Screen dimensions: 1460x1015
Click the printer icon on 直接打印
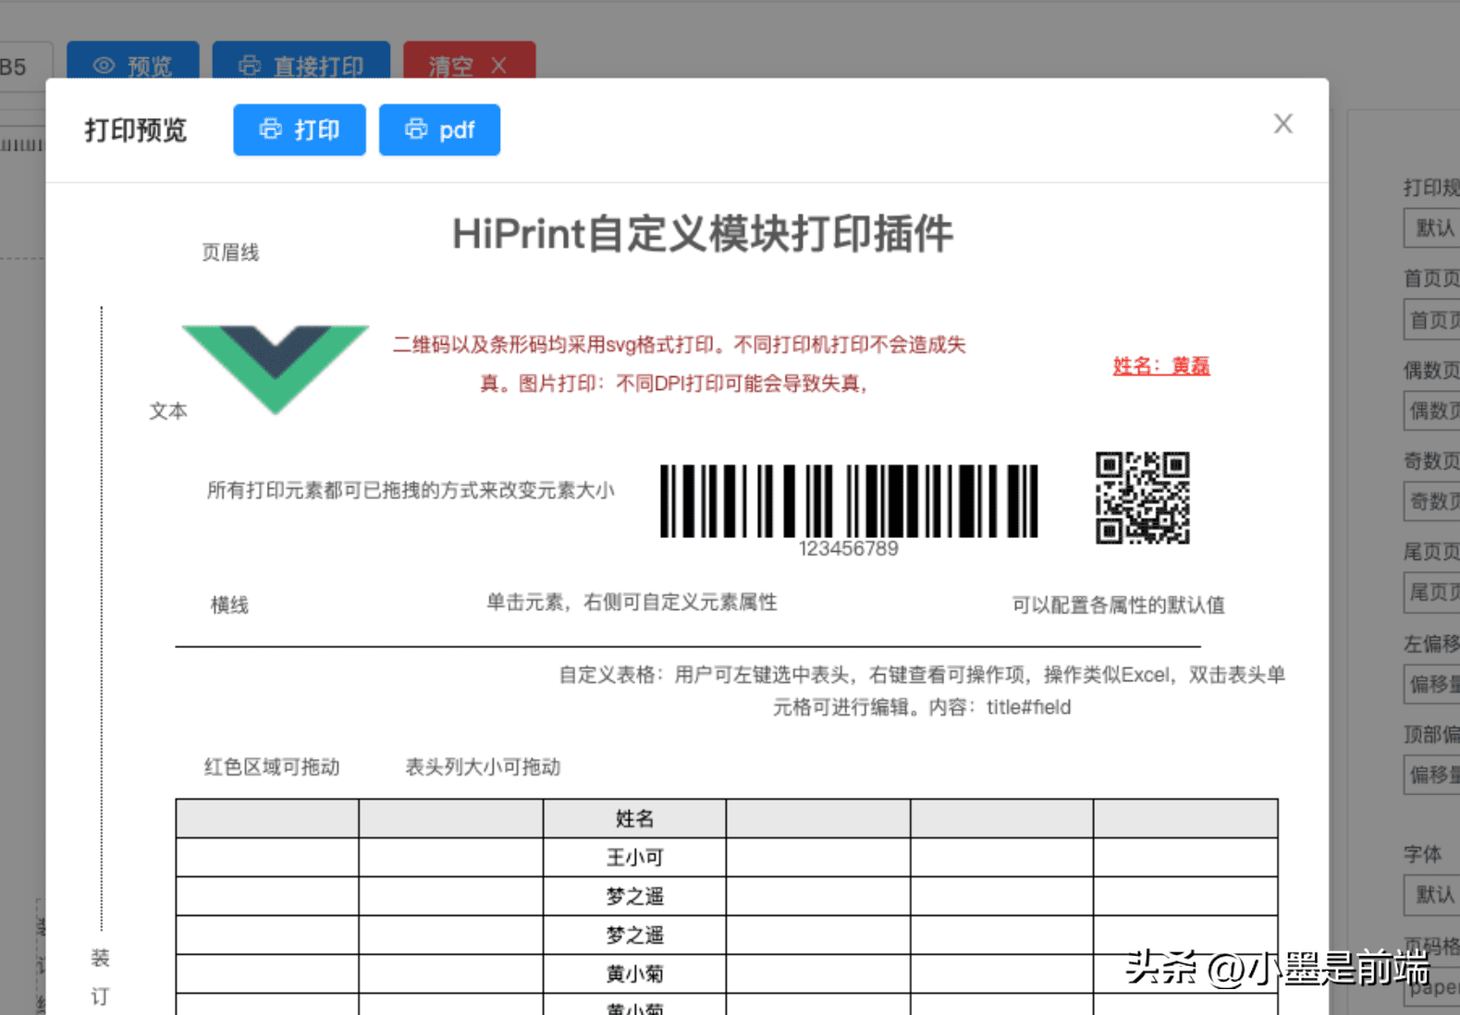coord(249,66)
